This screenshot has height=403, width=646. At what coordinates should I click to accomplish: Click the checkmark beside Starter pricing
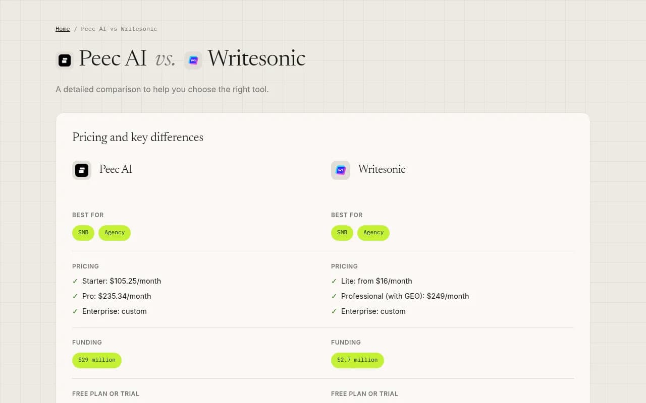[x=76, y=281]
